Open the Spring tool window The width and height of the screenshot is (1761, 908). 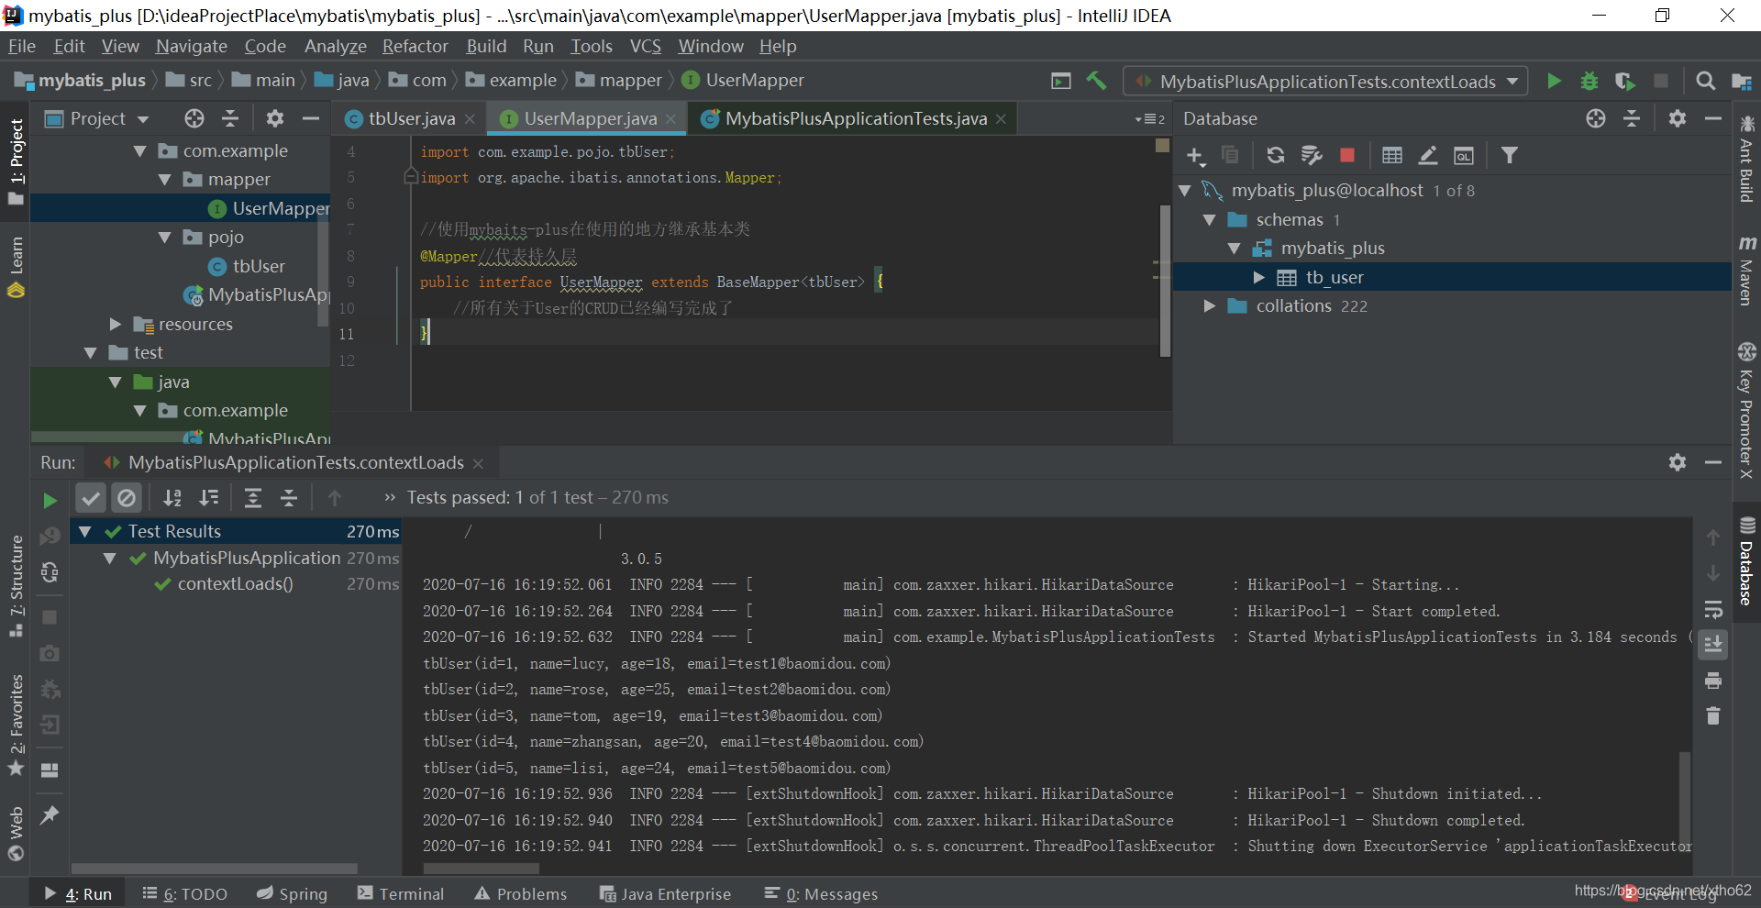pos(292,893)
